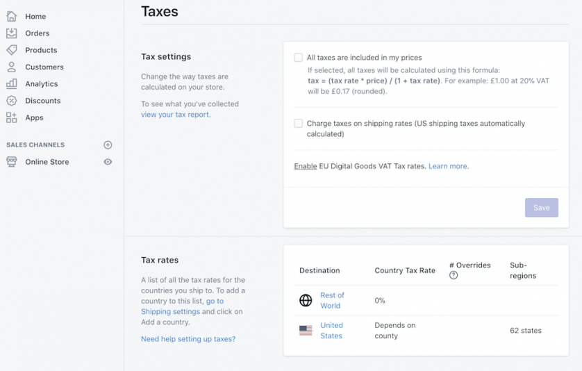
Task: Select the Customers person icon
Action: pos(11,67)
